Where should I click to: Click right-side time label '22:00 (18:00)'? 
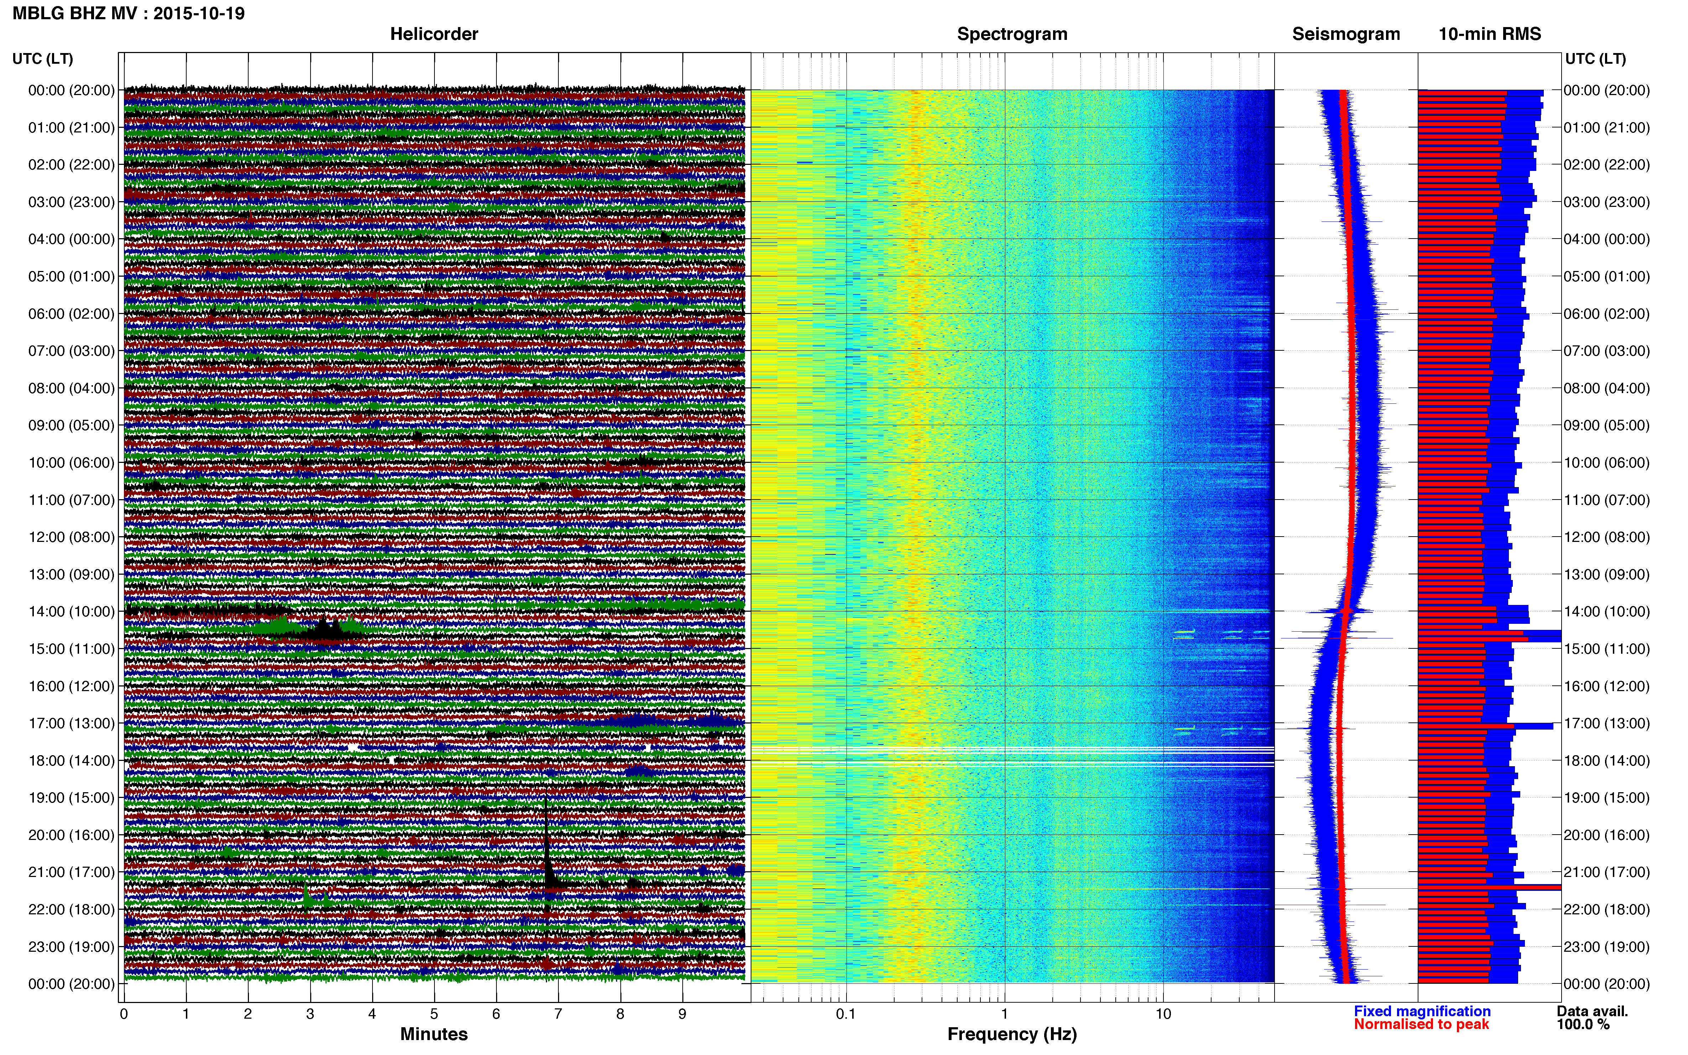[1606, 910]
